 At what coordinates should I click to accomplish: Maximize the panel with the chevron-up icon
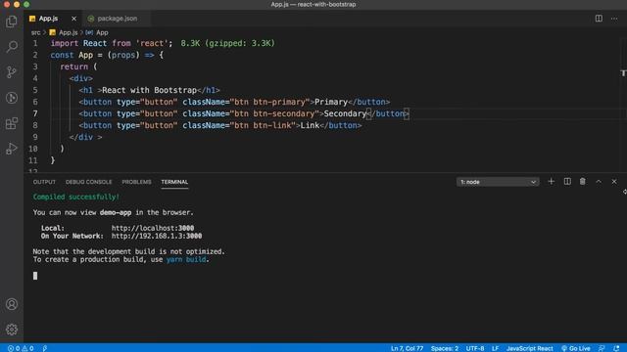pyautogui.click(x=599, y=182)
